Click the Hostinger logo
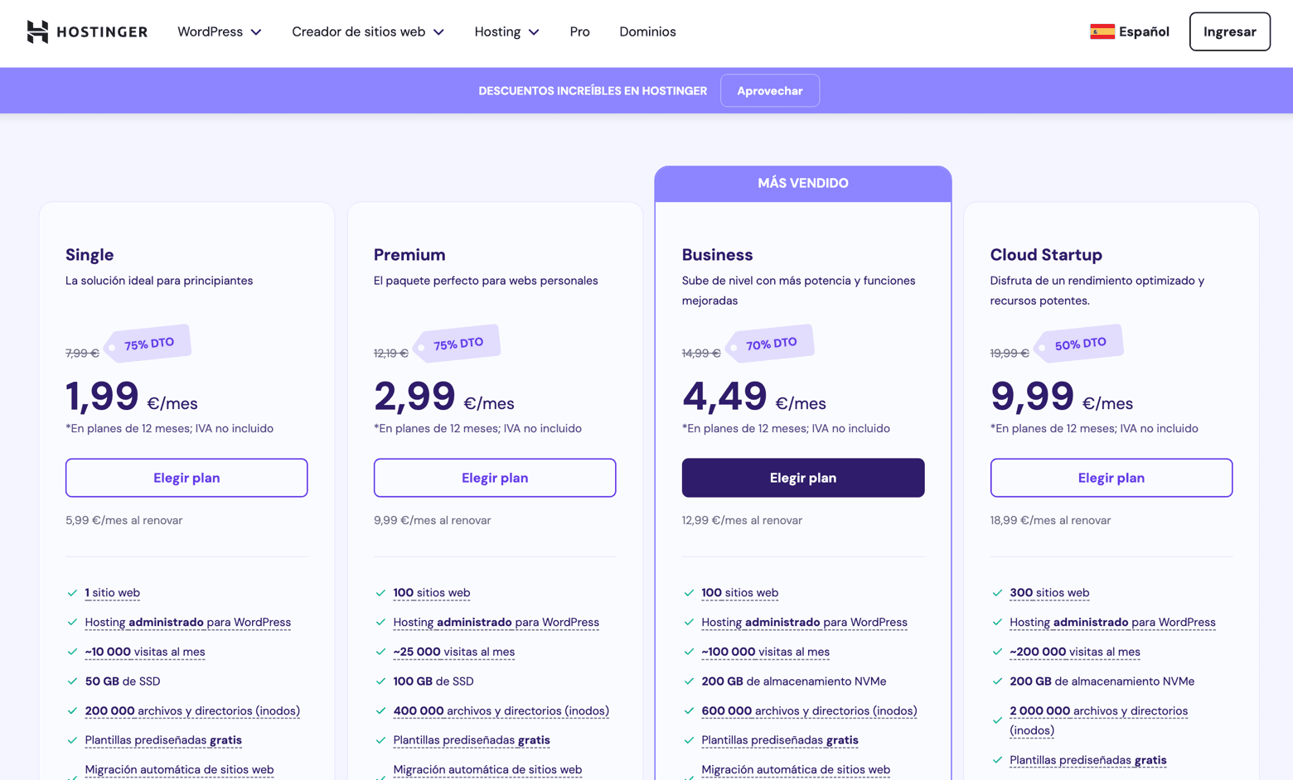 click(x=87, y=31)
